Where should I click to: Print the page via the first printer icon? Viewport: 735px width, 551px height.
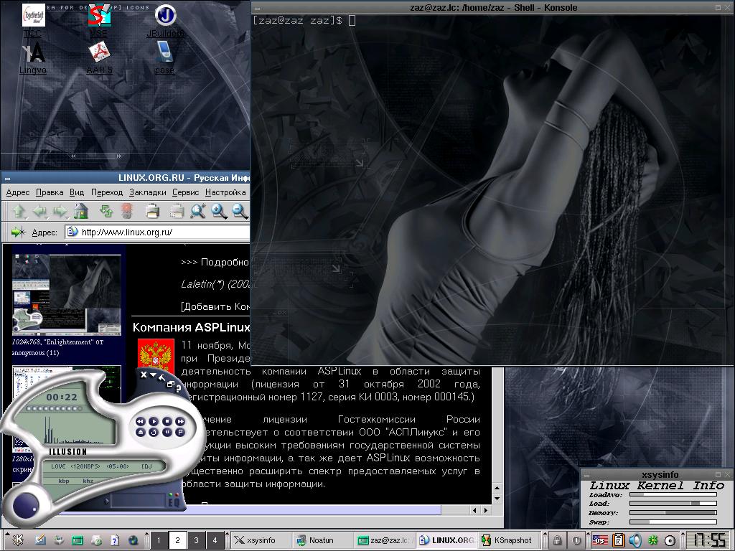pyautogui.click(x=152, y=212)
